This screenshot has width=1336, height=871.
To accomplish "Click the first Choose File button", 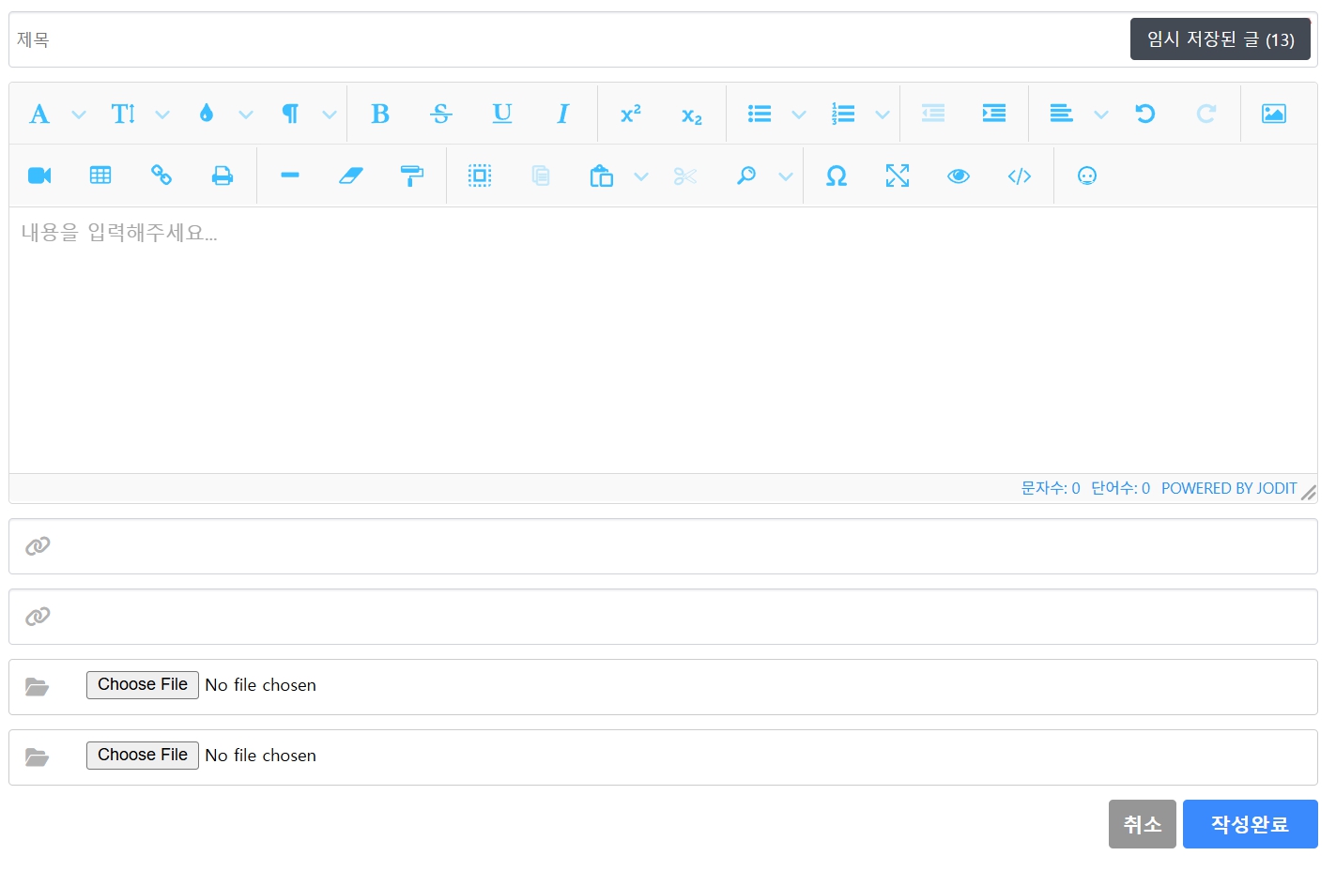I will pos(143,684).
